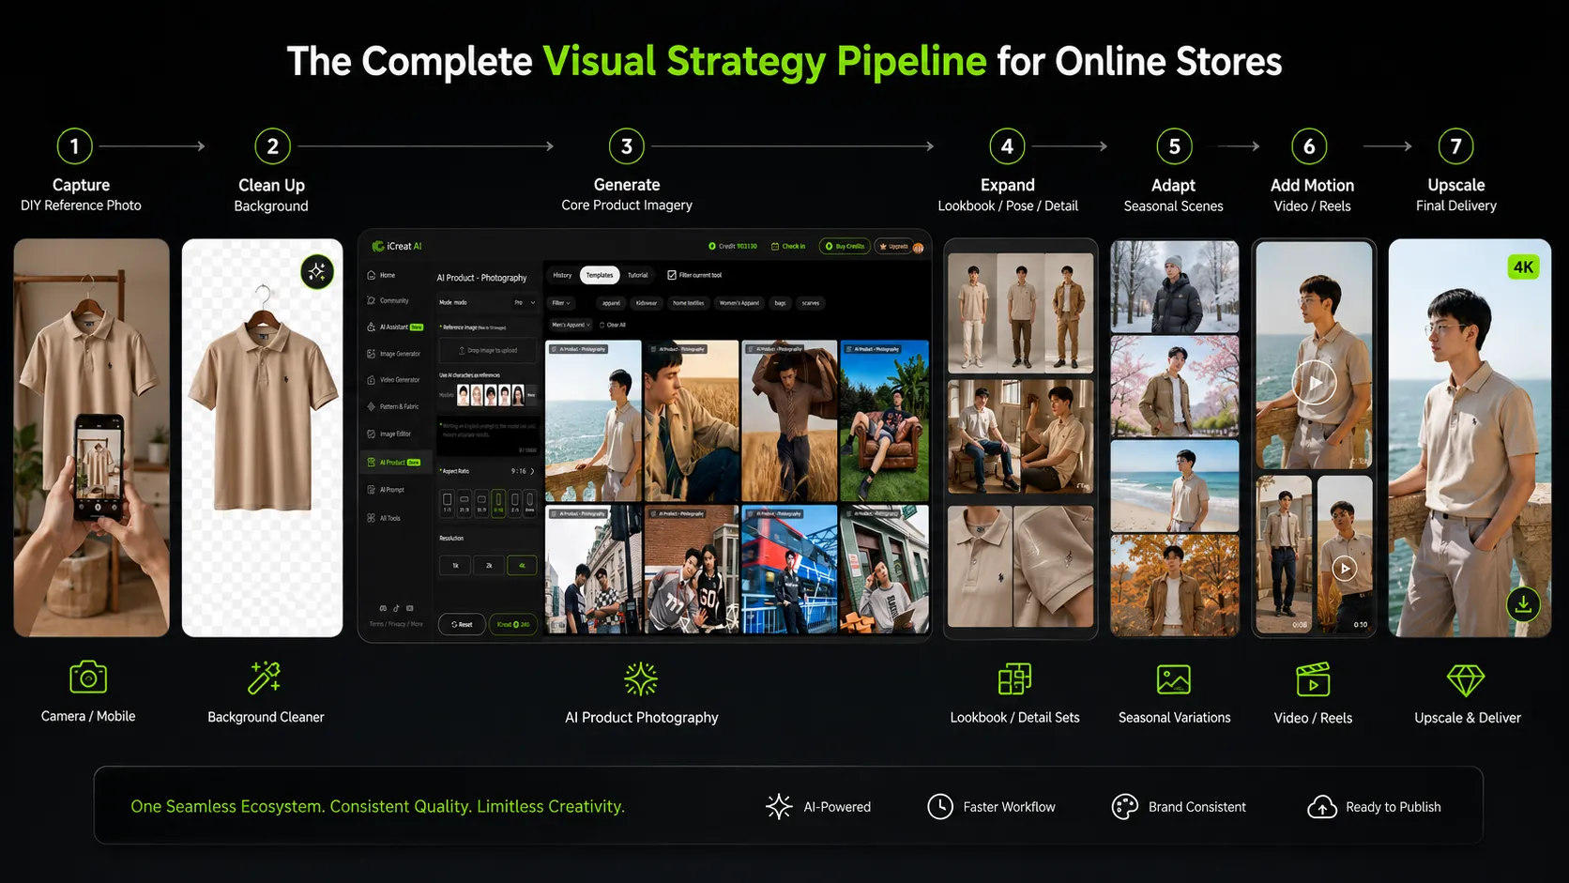Click the Upgrade button
Image resolution: width=1569 pixels, height=883 pixels.
893,247
